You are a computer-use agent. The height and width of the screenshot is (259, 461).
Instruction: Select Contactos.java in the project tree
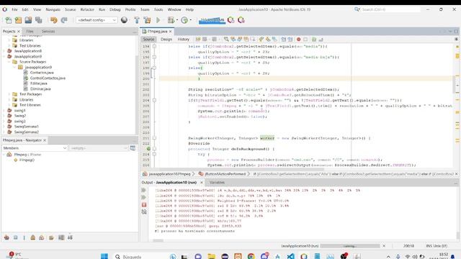click(x=42, y=73)
